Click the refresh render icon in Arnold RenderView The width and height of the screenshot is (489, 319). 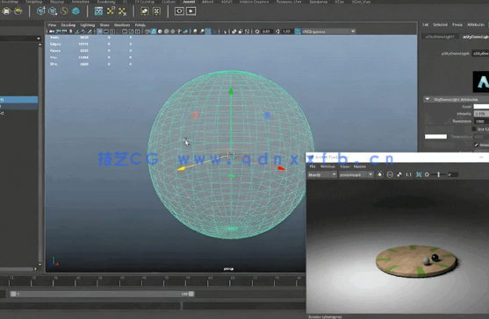379,174
